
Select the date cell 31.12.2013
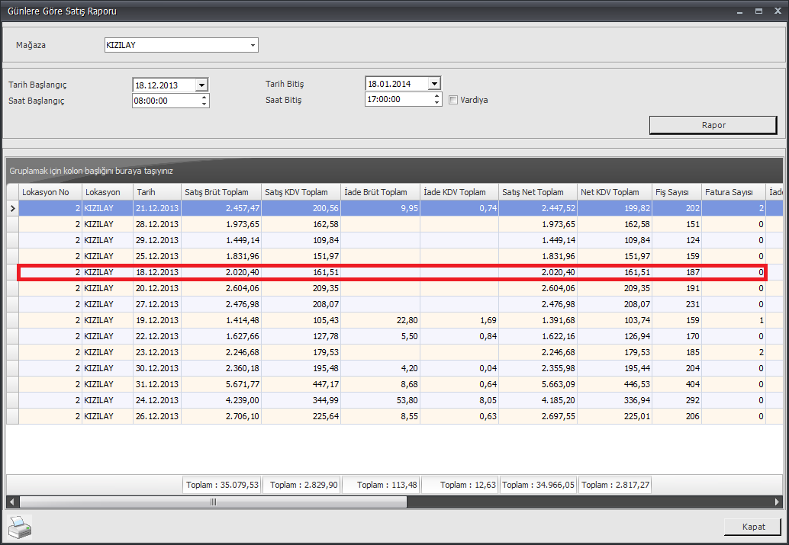(x=157, y=385)
